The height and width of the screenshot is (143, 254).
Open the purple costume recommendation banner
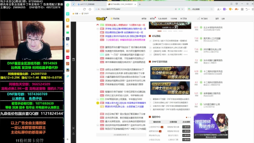(211, 126)
